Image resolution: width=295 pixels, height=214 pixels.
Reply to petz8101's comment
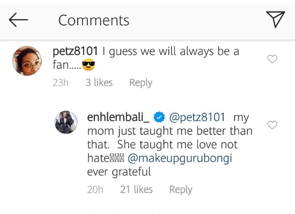(141, 83)
